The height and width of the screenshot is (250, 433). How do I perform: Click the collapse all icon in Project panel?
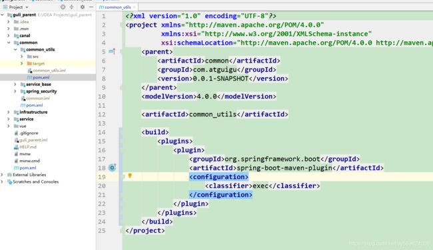(72, 7)
